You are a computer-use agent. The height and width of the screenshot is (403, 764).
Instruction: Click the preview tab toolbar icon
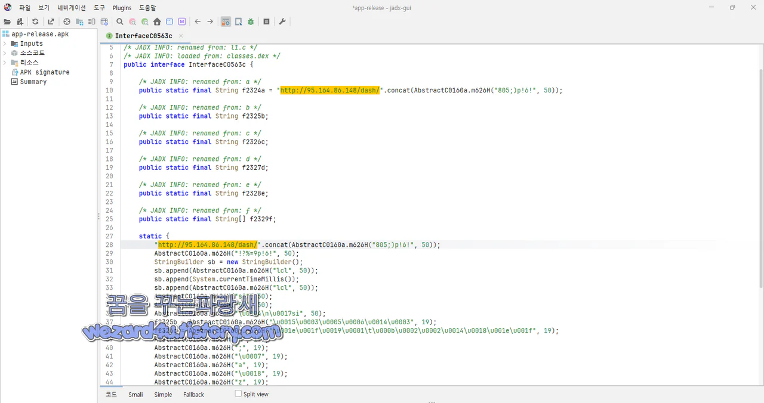coord(92,21)
